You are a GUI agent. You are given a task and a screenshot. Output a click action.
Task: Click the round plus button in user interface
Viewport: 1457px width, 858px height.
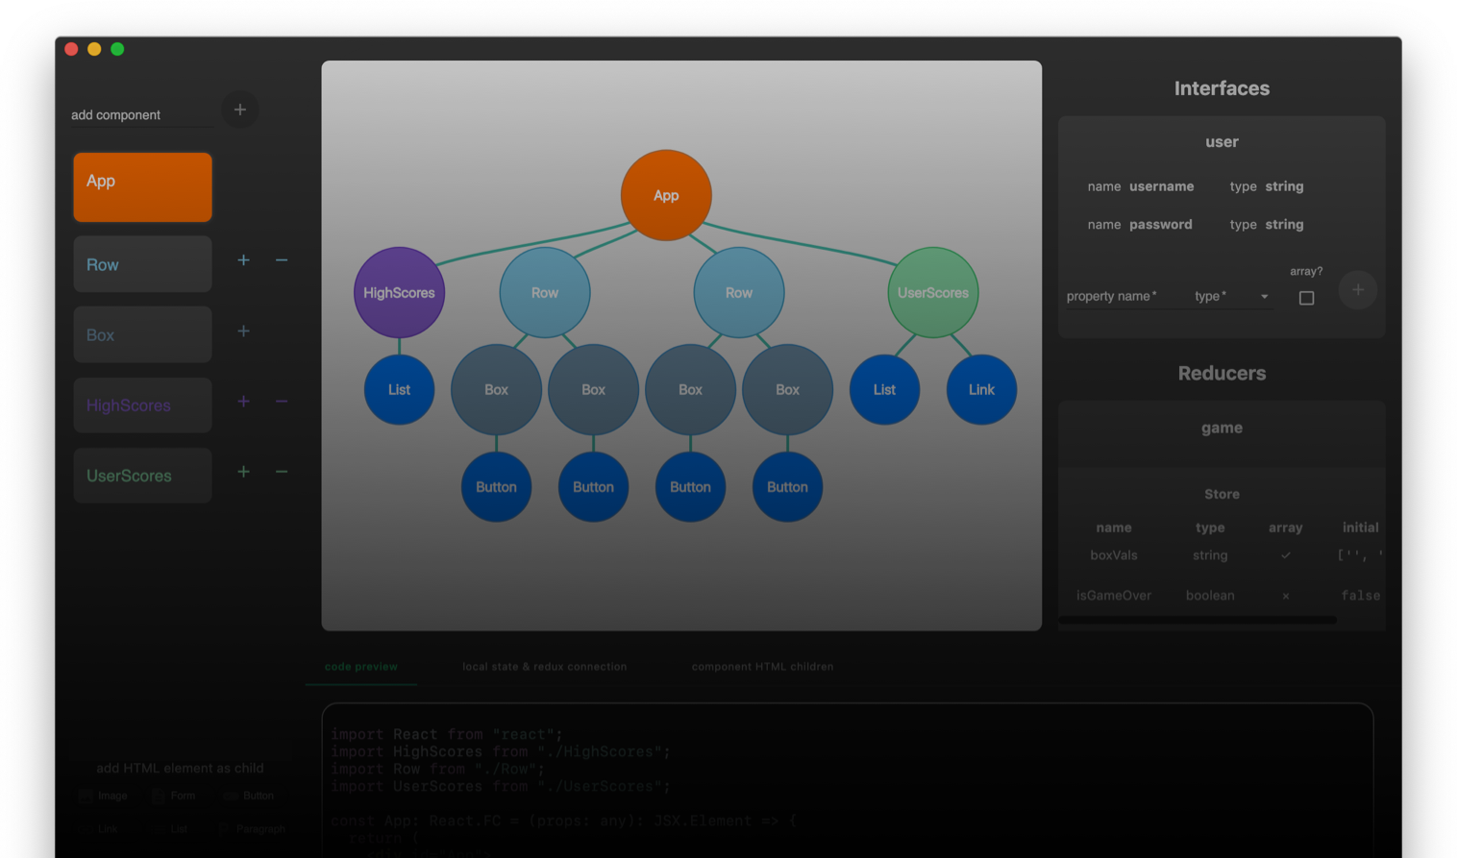(x=1358, y=290)
